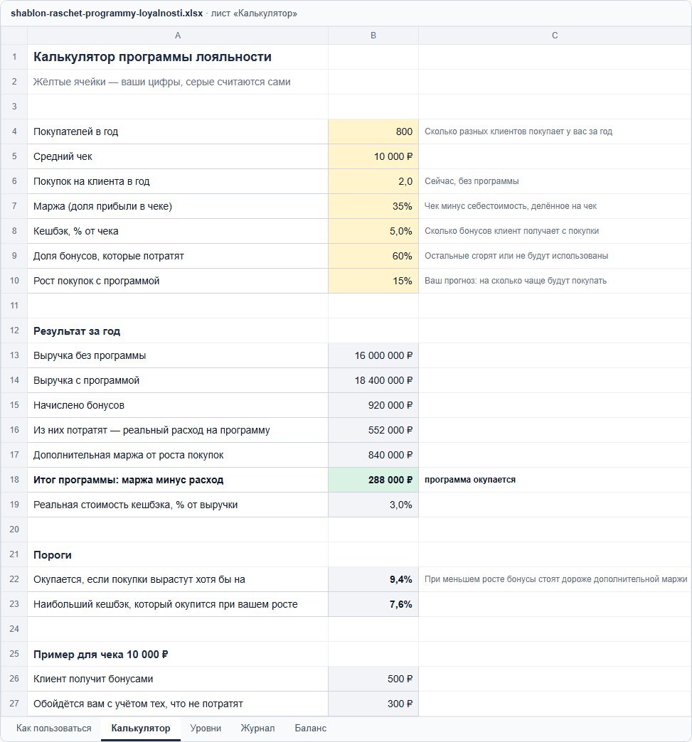Click the note «Остальные сгорят или не будут использованы»
Screen dimensions: 692x742
[x=516, y=256]
